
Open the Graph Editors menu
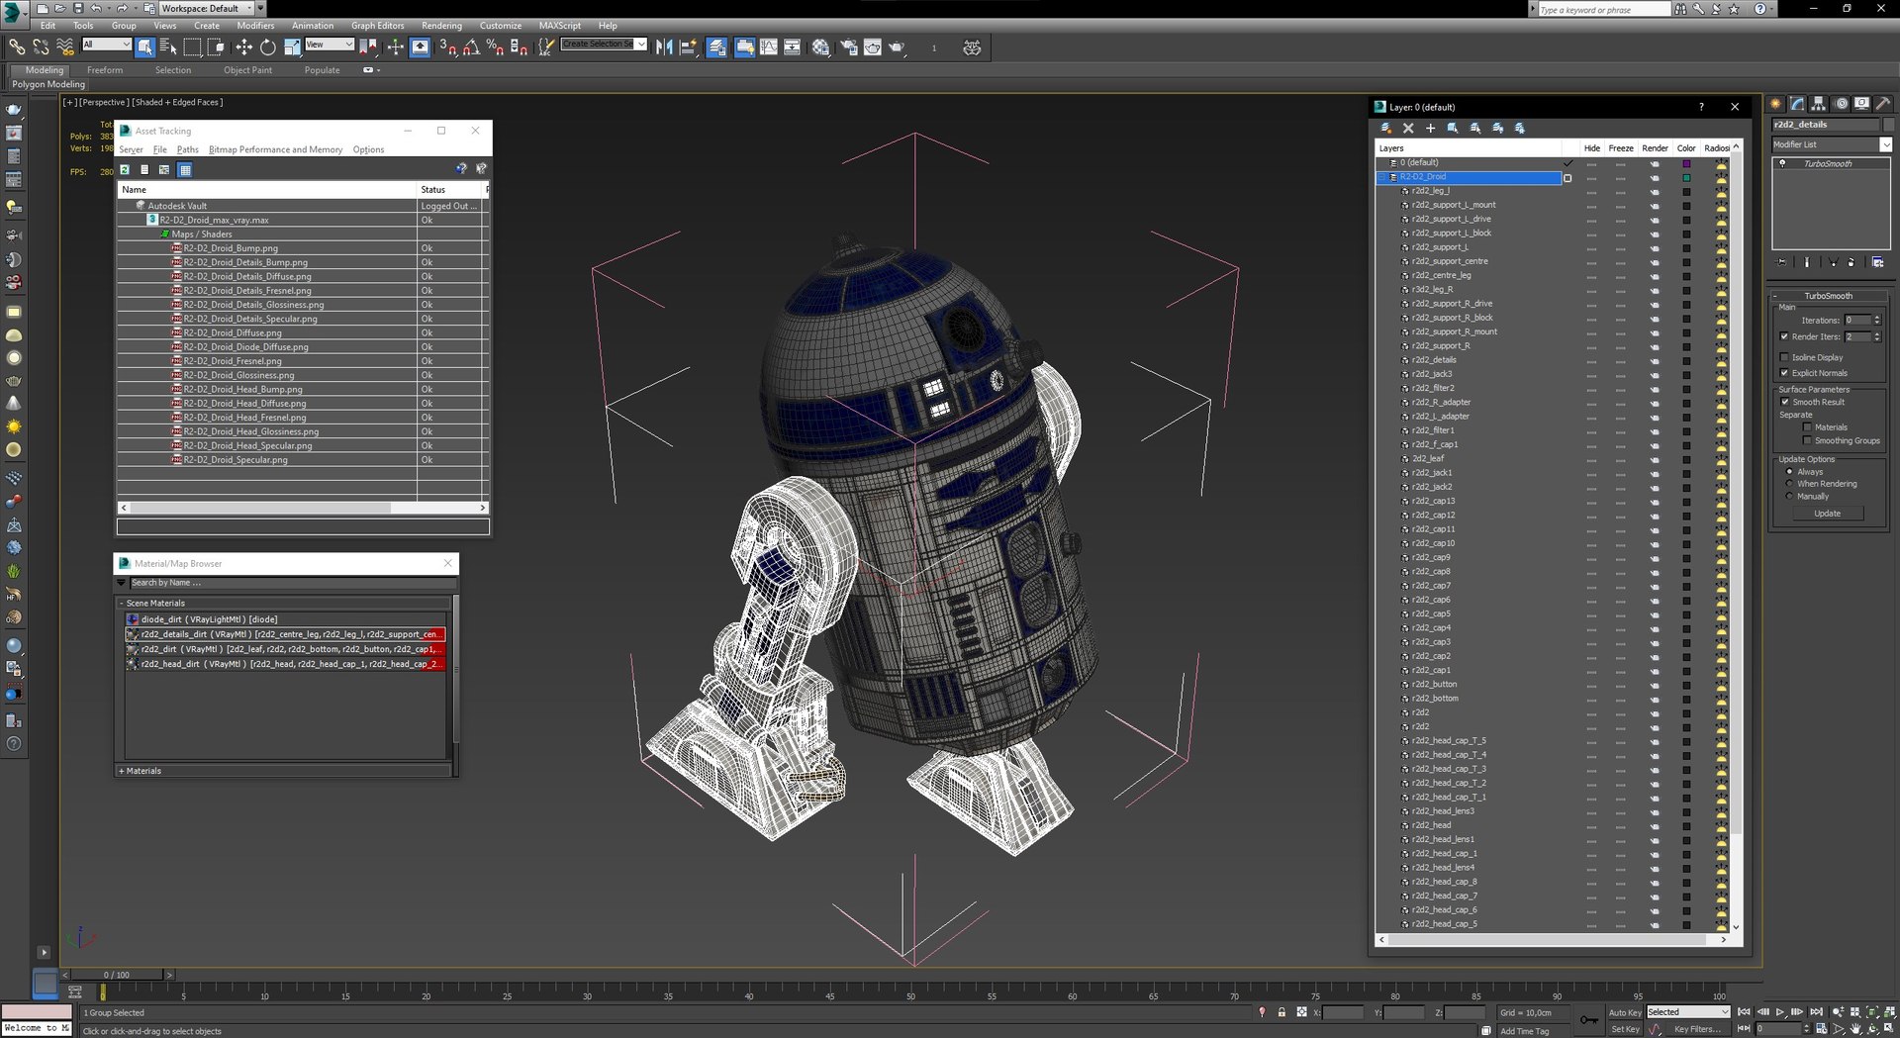coord(377,26)
